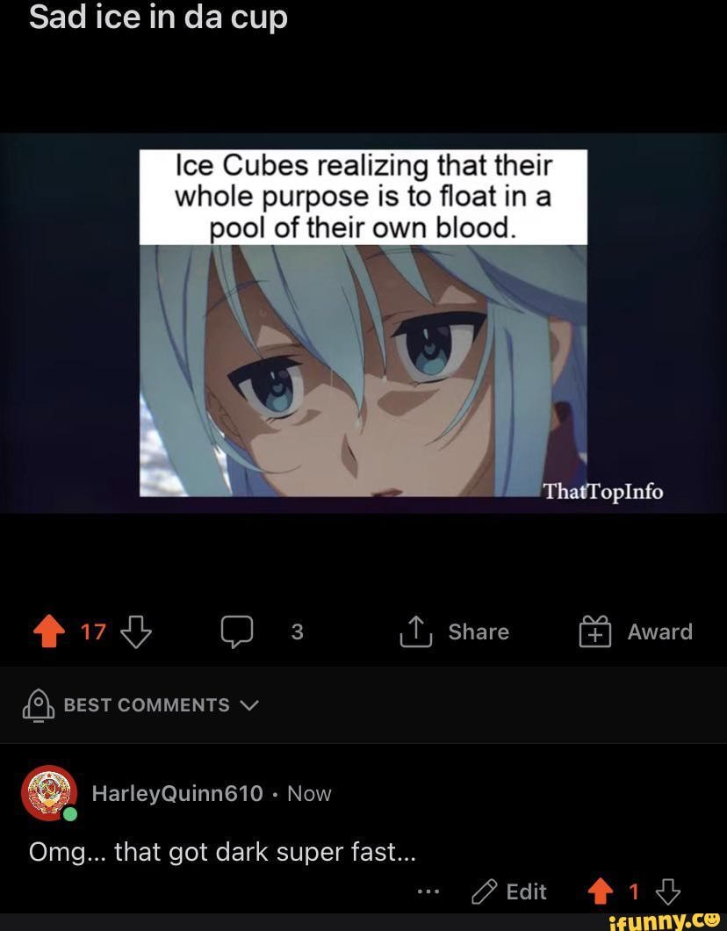Open the three-dot comment options menu
The image size is (727, 931).
tap(428, 891)
